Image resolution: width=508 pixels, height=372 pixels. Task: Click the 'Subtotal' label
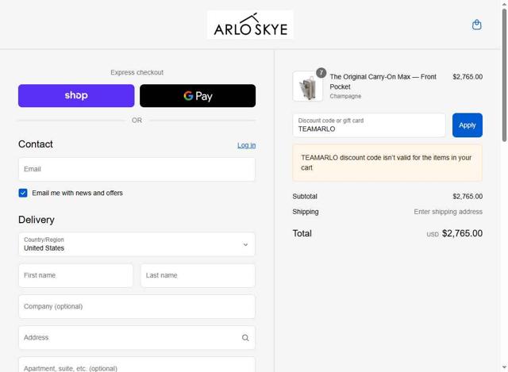(x=305, y=197)
